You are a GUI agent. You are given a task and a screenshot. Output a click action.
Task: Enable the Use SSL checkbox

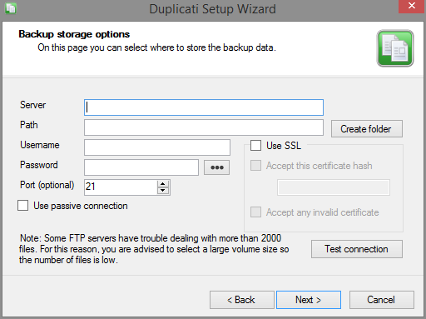(x=255, y=146)
